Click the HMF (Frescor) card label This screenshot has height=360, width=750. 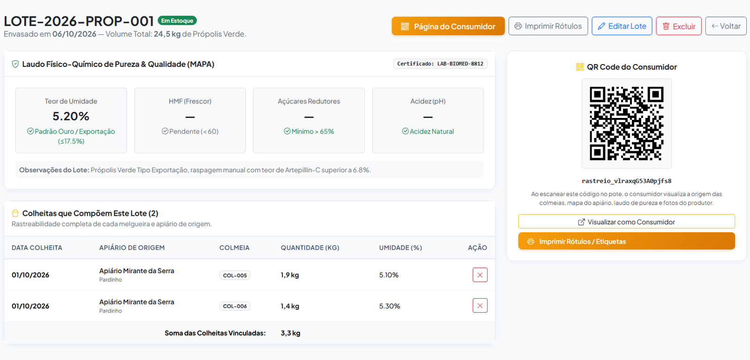click(190, 101)
